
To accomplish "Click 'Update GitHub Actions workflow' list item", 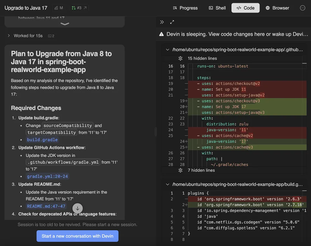I will pyautogui.click(x=52, y=148).
